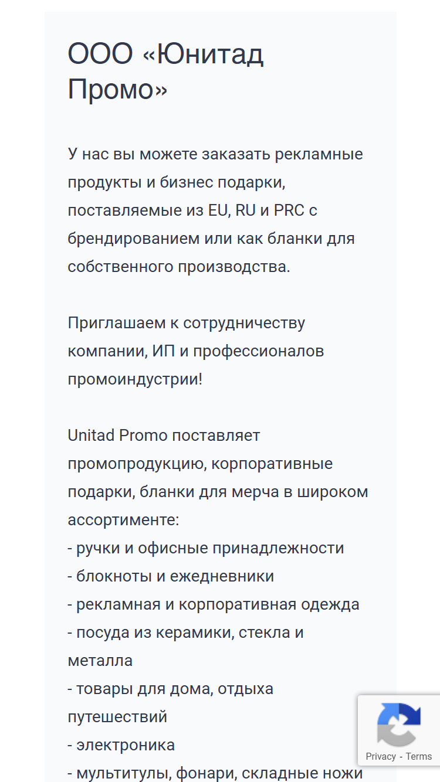The width and height of the screenshot is (440, 782).
Task: Click the line "промопродукцию, корпоративные"
Action: (x=200, y=464)
